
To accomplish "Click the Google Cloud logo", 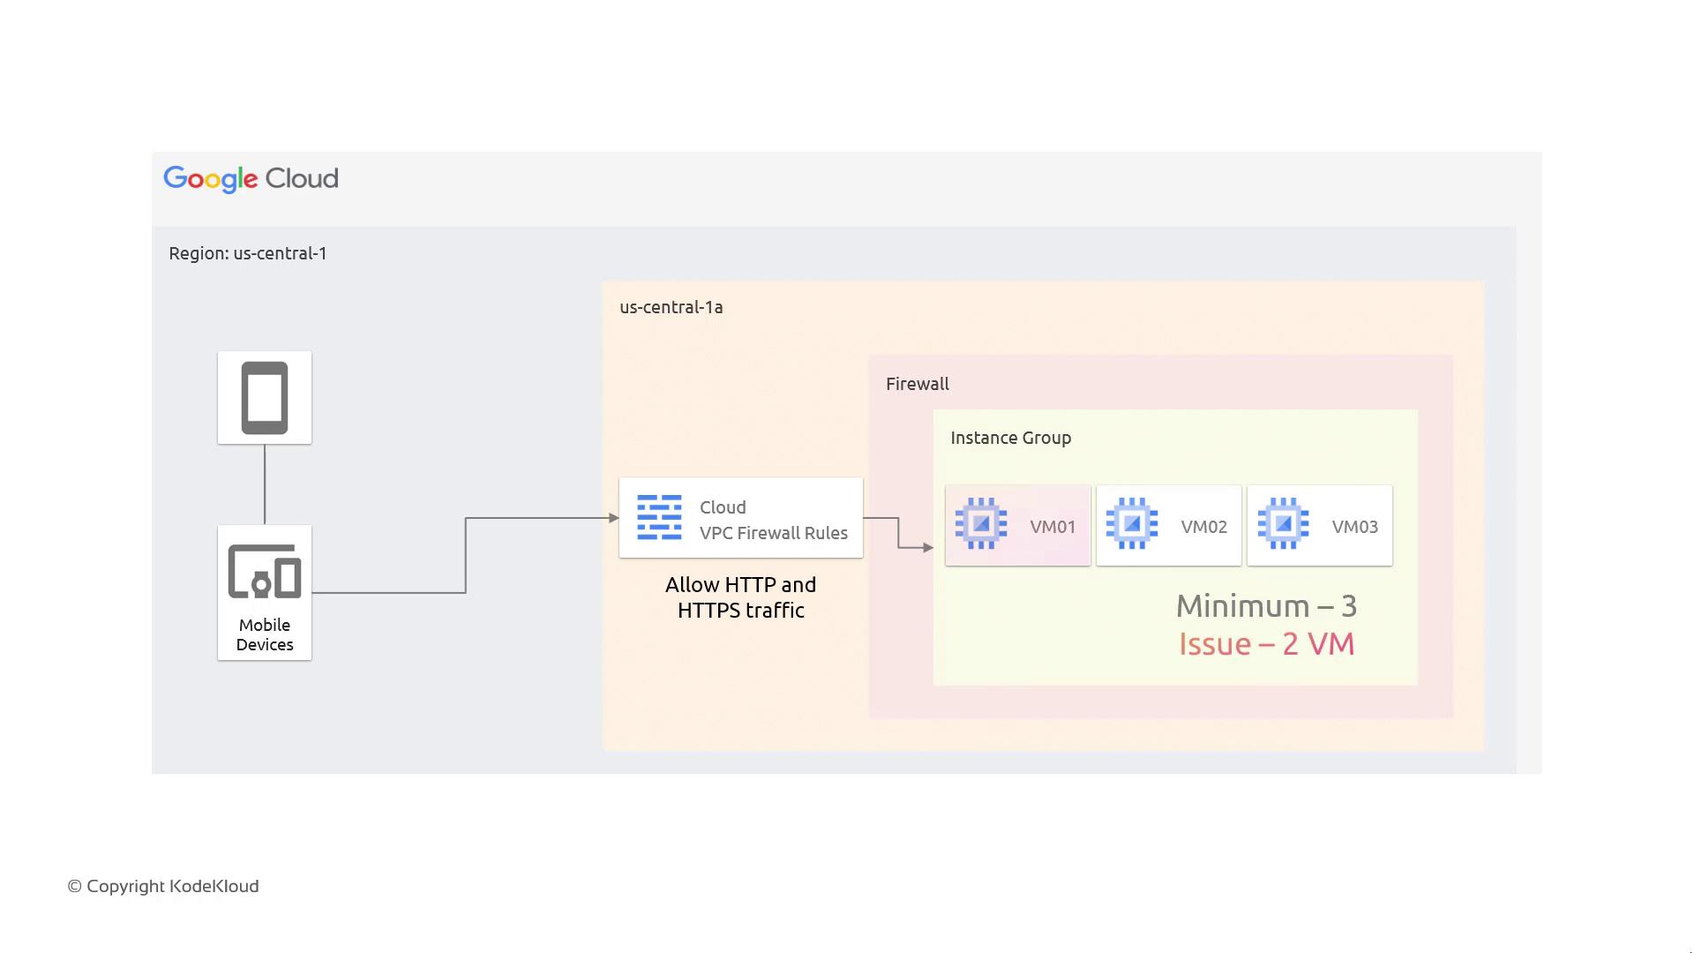I will coord(251,178).
